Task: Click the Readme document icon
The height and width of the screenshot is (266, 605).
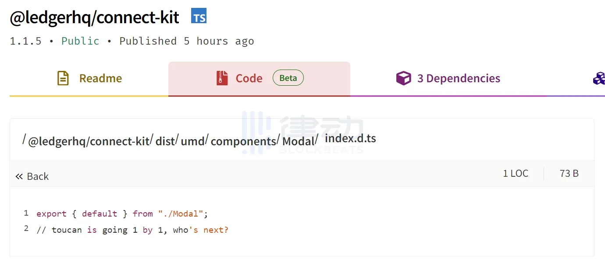Action: (63, 78)
